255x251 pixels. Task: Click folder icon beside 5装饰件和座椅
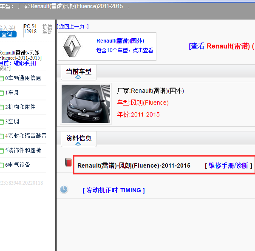(2, 151)
